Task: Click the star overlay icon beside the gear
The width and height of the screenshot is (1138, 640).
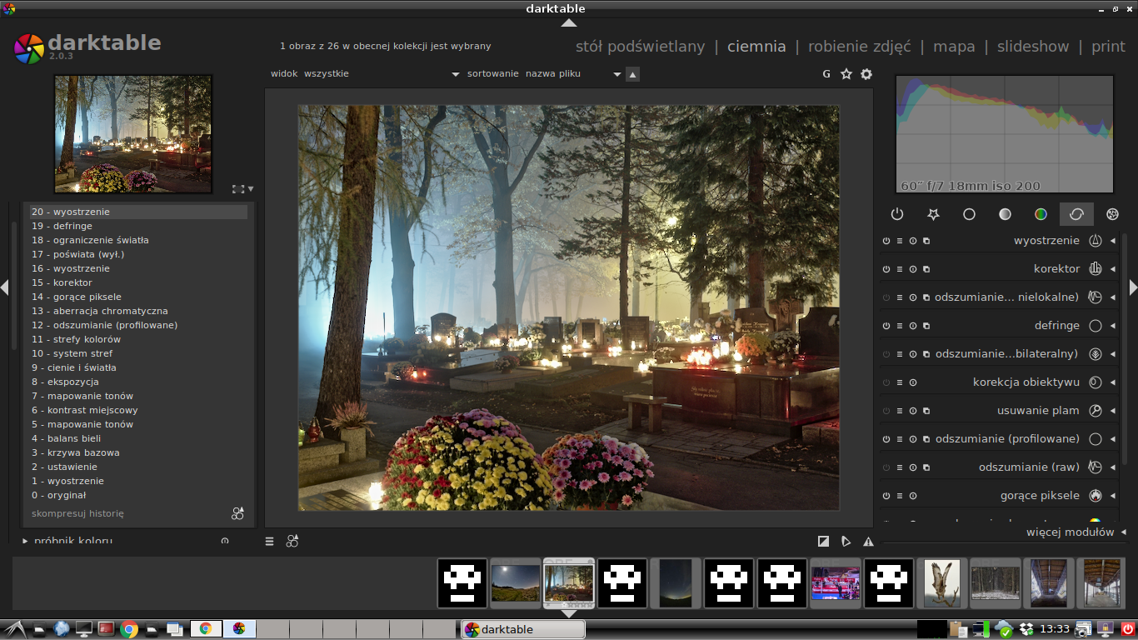Action: pyautogui.click(x=846, y=74)
